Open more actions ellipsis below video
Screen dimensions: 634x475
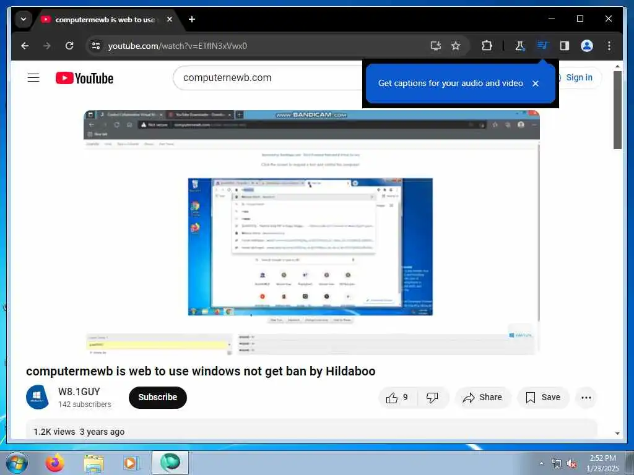tap(586, 398)
